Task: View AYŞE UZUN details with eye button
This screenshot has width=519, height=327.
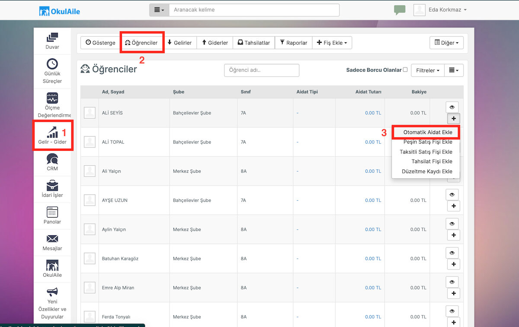Action: click(x=452, y=195)
